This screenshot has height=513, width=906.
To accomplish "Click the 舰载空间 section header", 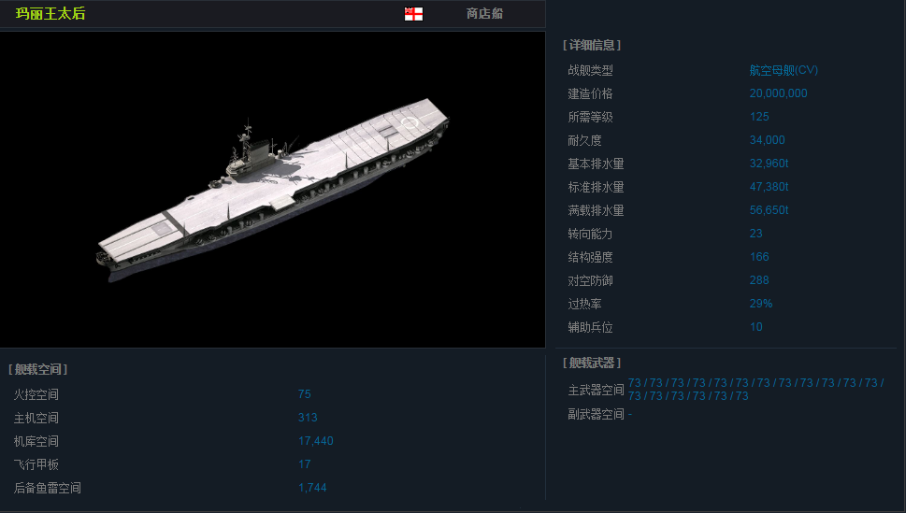I will 38,369.
